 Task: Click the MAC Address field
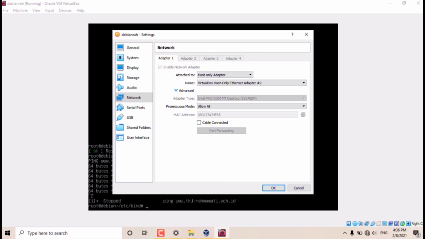point(247,115)
